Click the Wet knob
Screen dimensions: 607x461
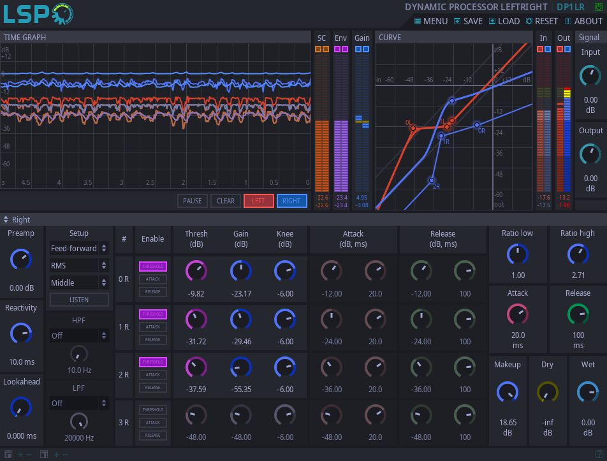588,393
